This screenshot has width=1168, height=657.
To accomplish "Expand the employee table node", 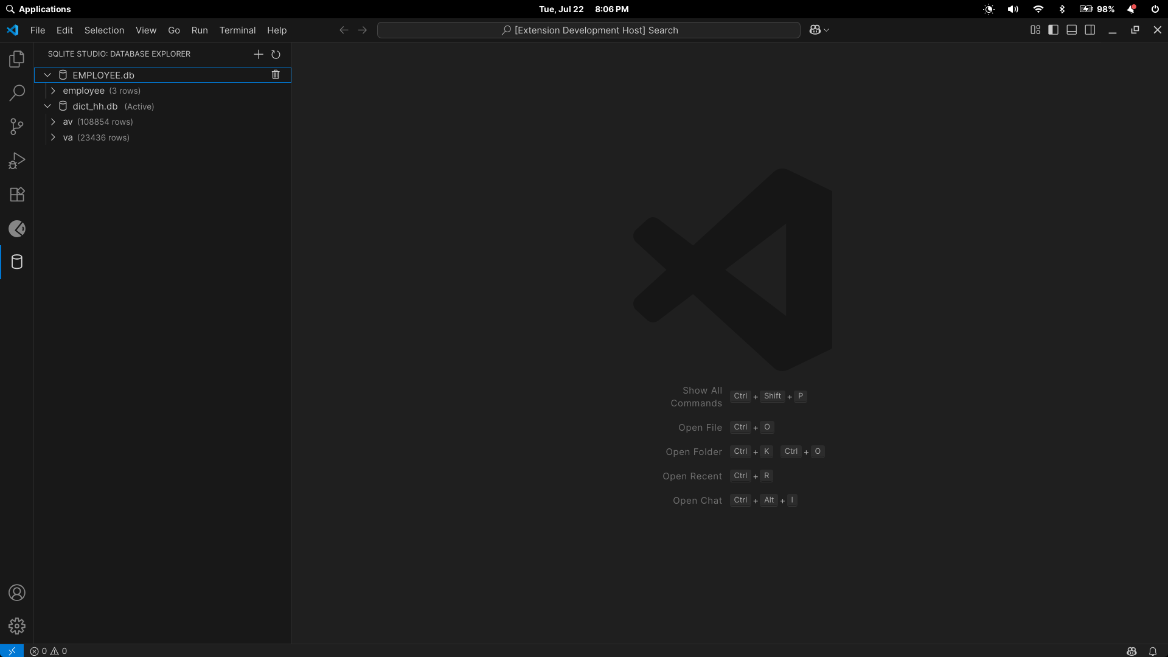I will 54,91.
